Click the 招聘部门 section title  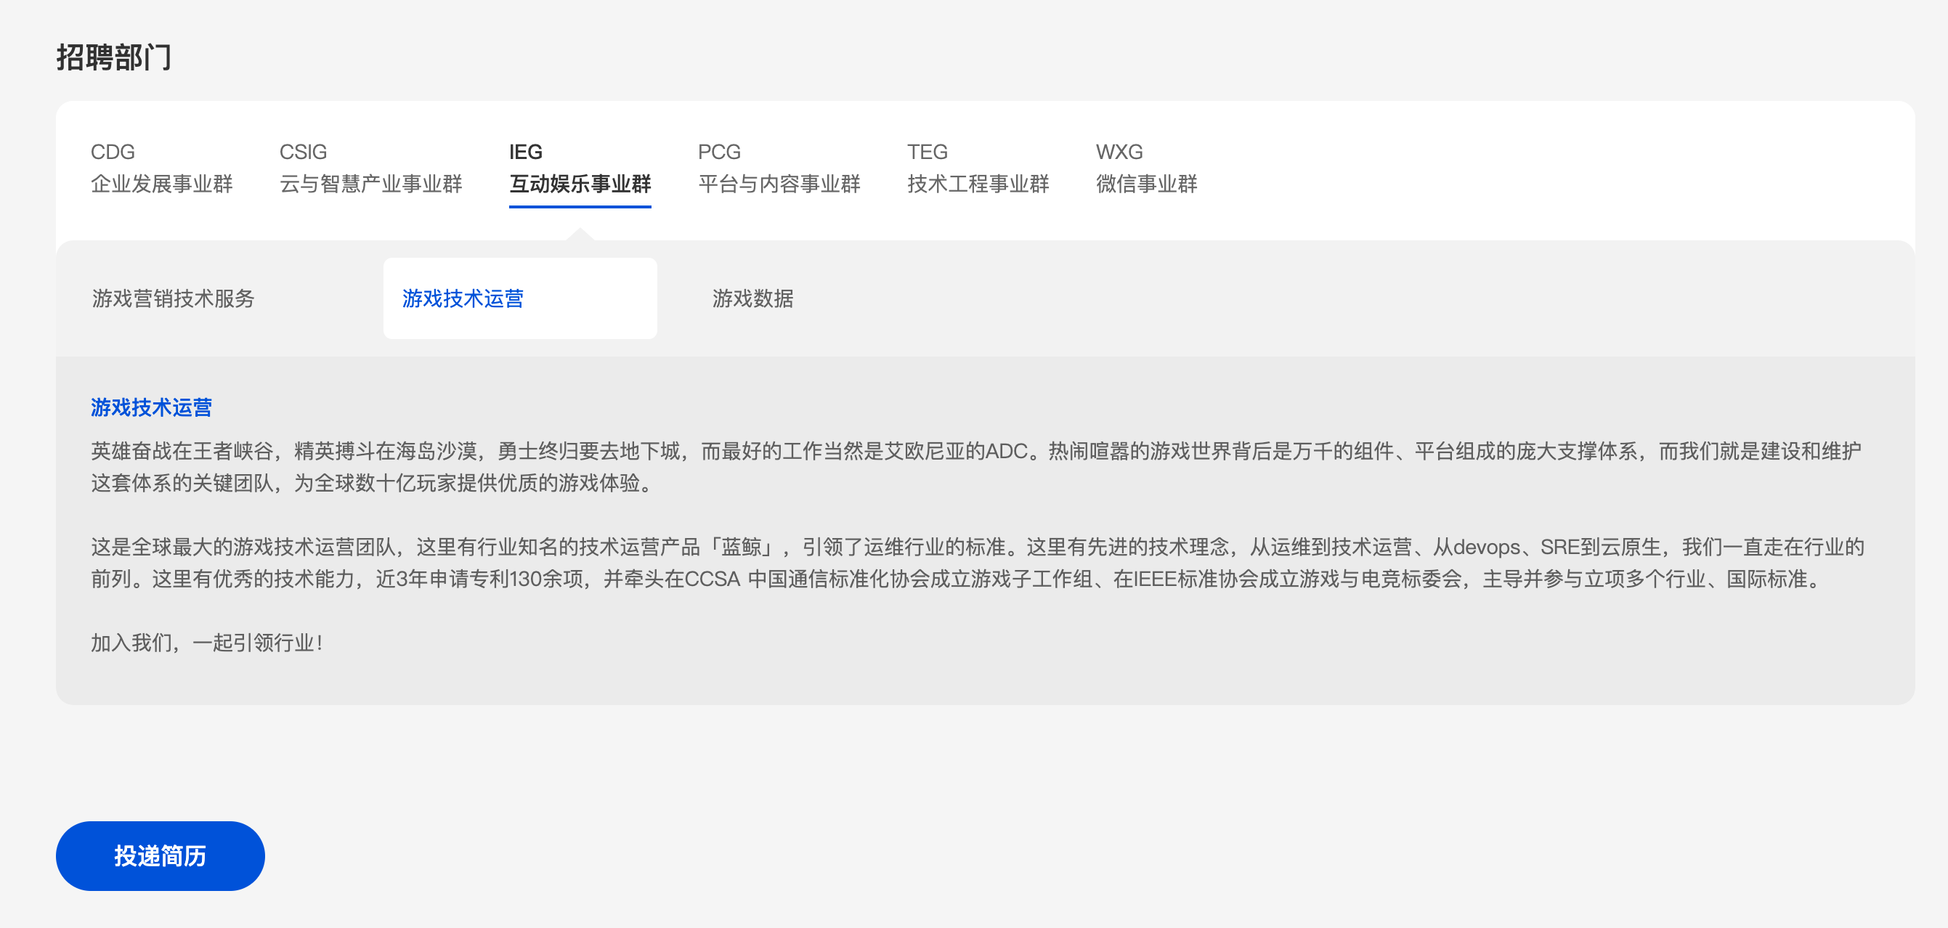pos(114,58)
